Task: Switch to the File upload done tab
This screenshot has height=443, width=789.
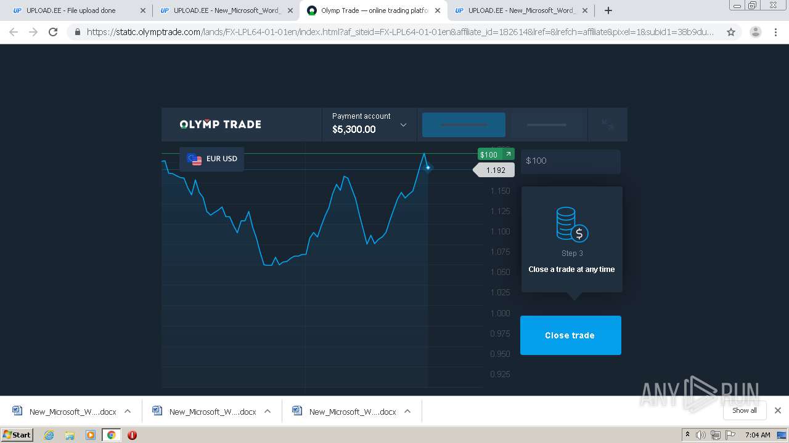Action: [x=71, y=10]
